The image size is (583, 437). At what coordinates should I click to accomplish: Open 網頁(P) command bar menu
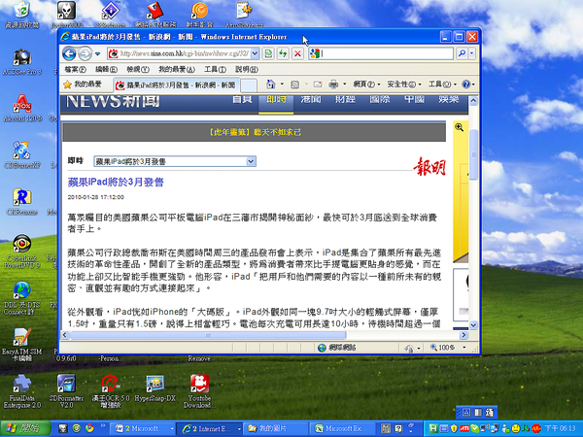click(x=366, y=84)
